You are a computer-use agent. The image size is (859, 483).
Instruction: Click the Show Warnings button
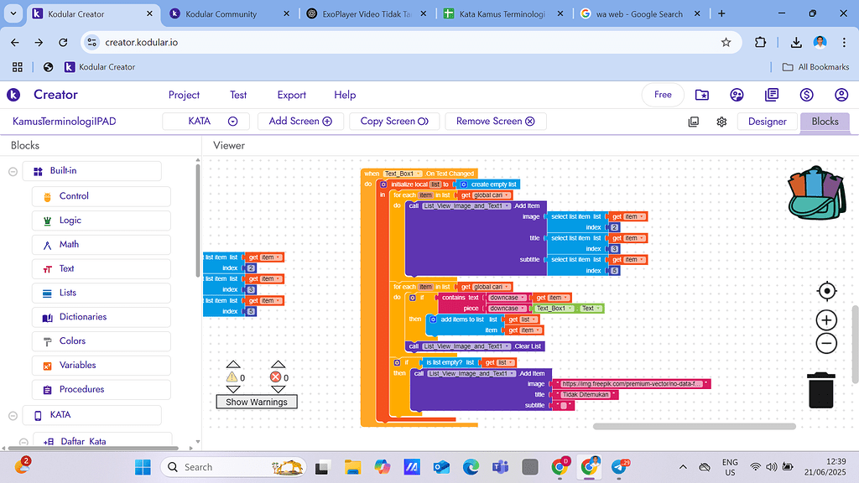coord(257,402)
